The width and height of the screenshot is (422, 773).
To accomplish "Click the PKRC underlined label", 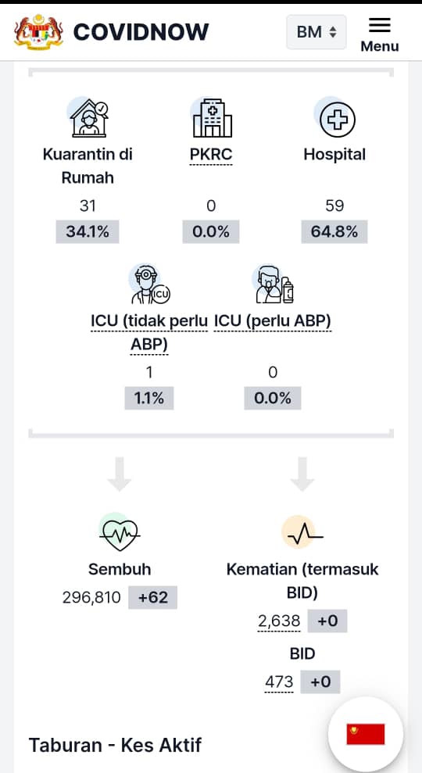I will coord(211,156).
